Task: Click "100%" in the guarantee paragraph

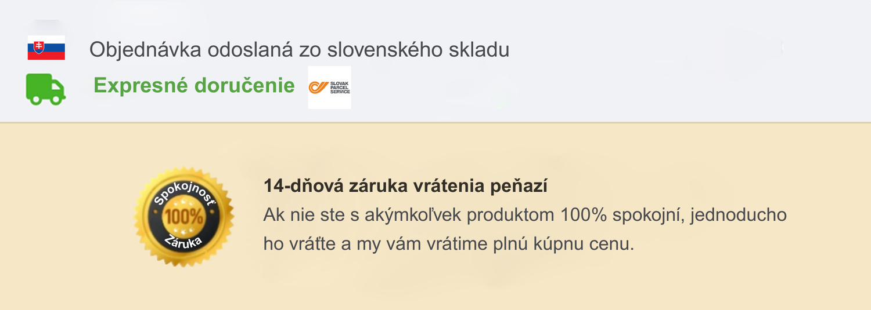Action: tap(584, 215)
